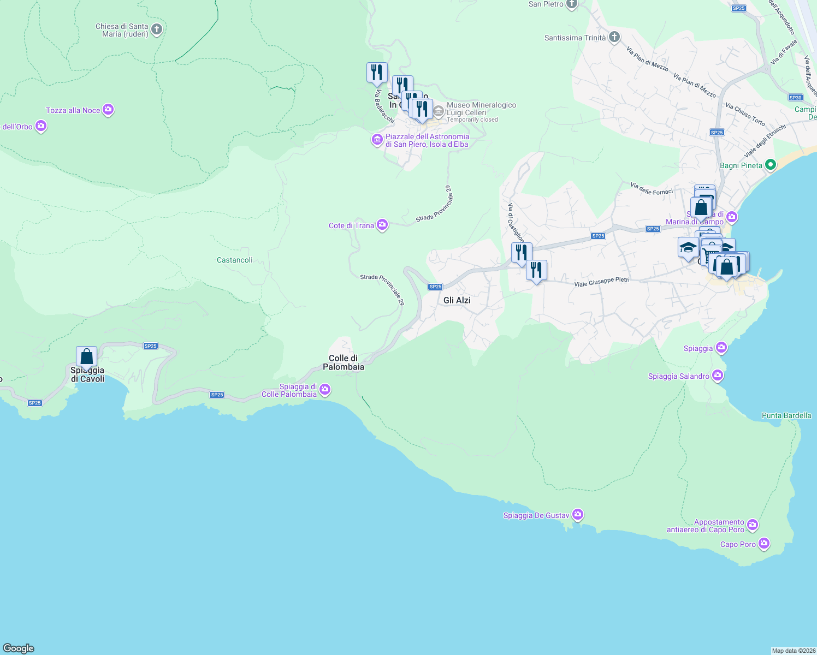Click the Appostamento antiaereo di Capo Poro marker
This screenshot has width=817, height=655.
click(752, 524)
